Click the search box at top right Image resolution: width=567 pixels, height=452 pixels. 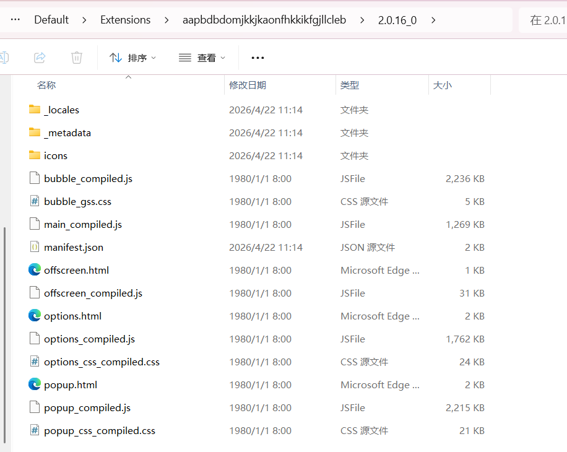pyautogui.click(x=545, y=20)
